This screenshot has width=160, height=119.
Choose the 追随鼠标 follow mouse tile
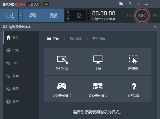(134, 62)
